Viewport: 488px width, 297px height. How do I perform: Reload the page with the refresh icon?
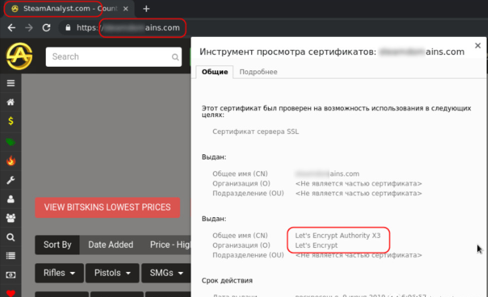pos(46,28)
